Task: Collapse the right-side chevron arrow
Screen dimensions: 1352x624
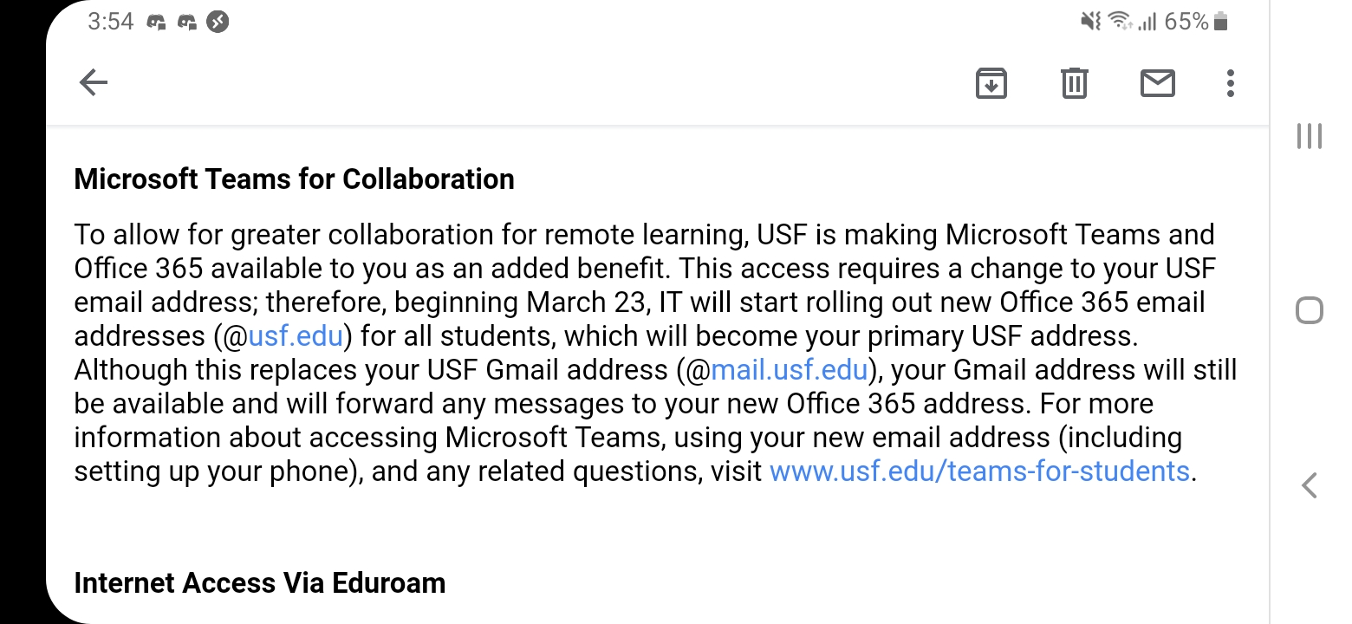Action: [1309, 486]
